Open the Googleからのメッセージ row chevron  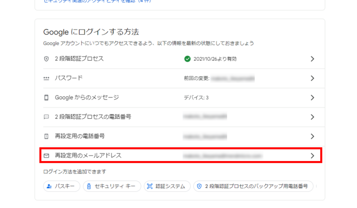coord(312,97)
